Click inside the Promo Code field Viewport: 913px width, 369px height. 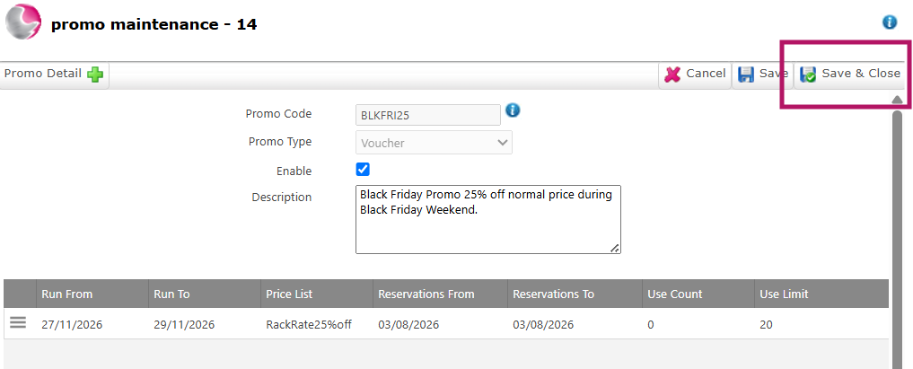428,115
